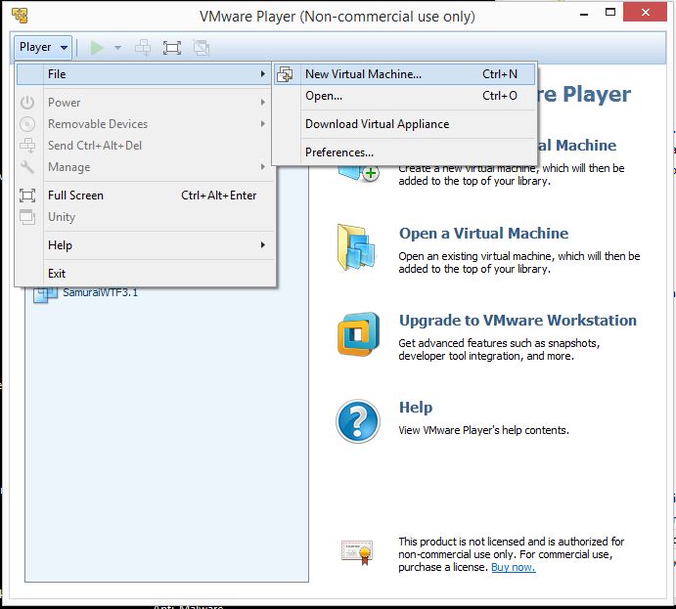Maximize the VMware Player window

(x=610, y=13)
